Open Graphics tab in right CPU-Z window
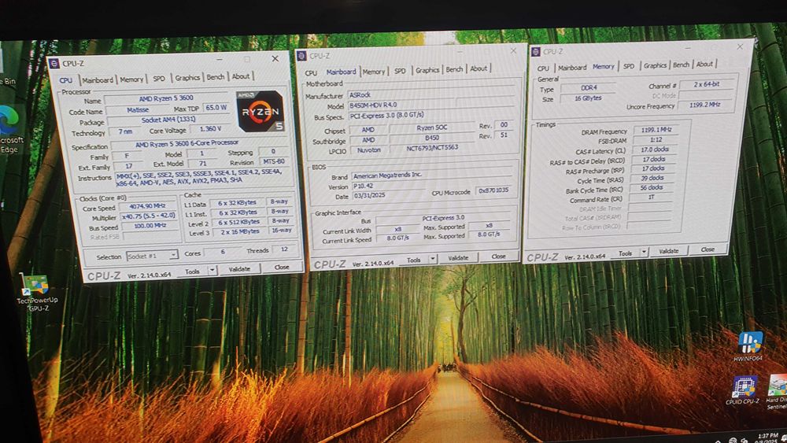787x443 pixels. coord(655,65)
